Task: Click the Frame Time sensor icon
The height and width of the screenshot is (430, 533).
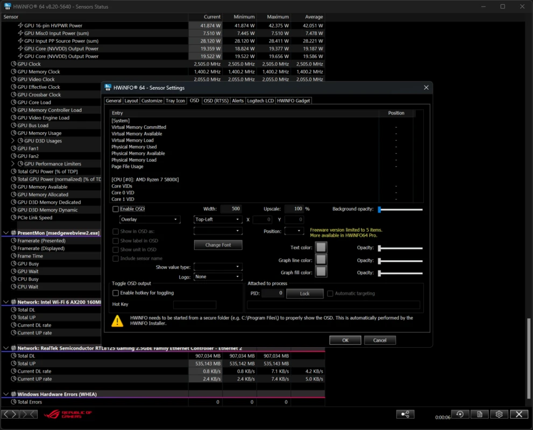Action: click(13, 256)
